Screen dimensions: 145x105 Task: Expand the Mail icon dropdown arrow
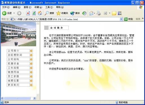(x=94, y=13)
